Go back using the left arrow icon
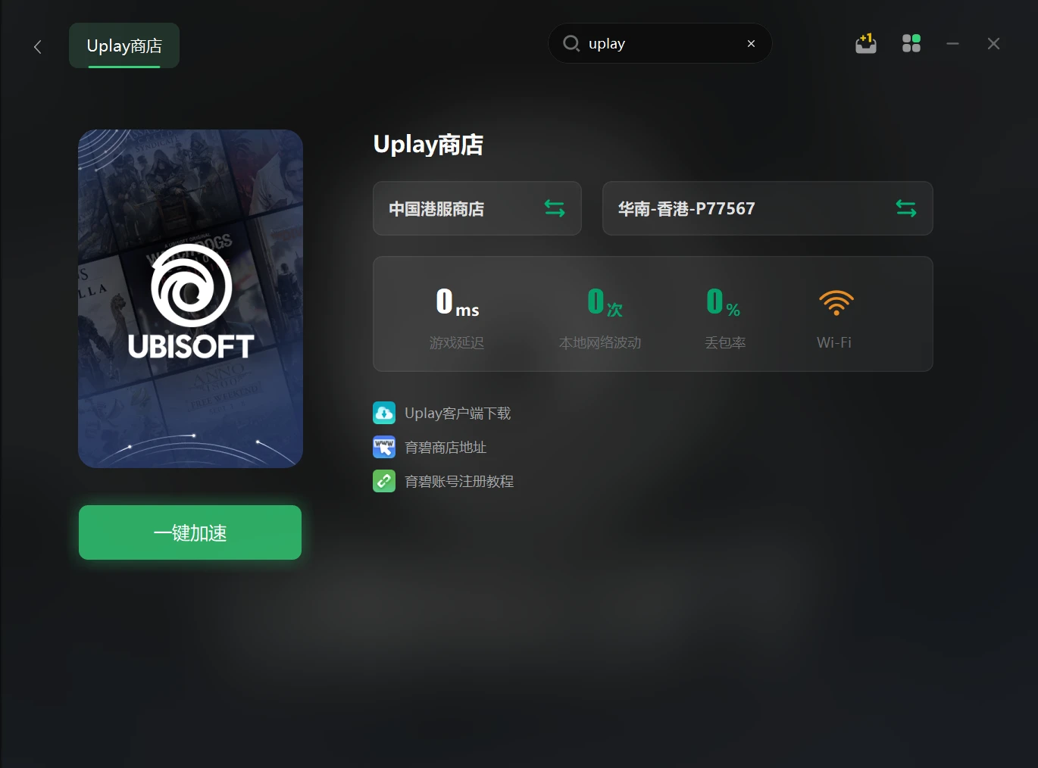Screen dimensions: 1038x768 37,47
